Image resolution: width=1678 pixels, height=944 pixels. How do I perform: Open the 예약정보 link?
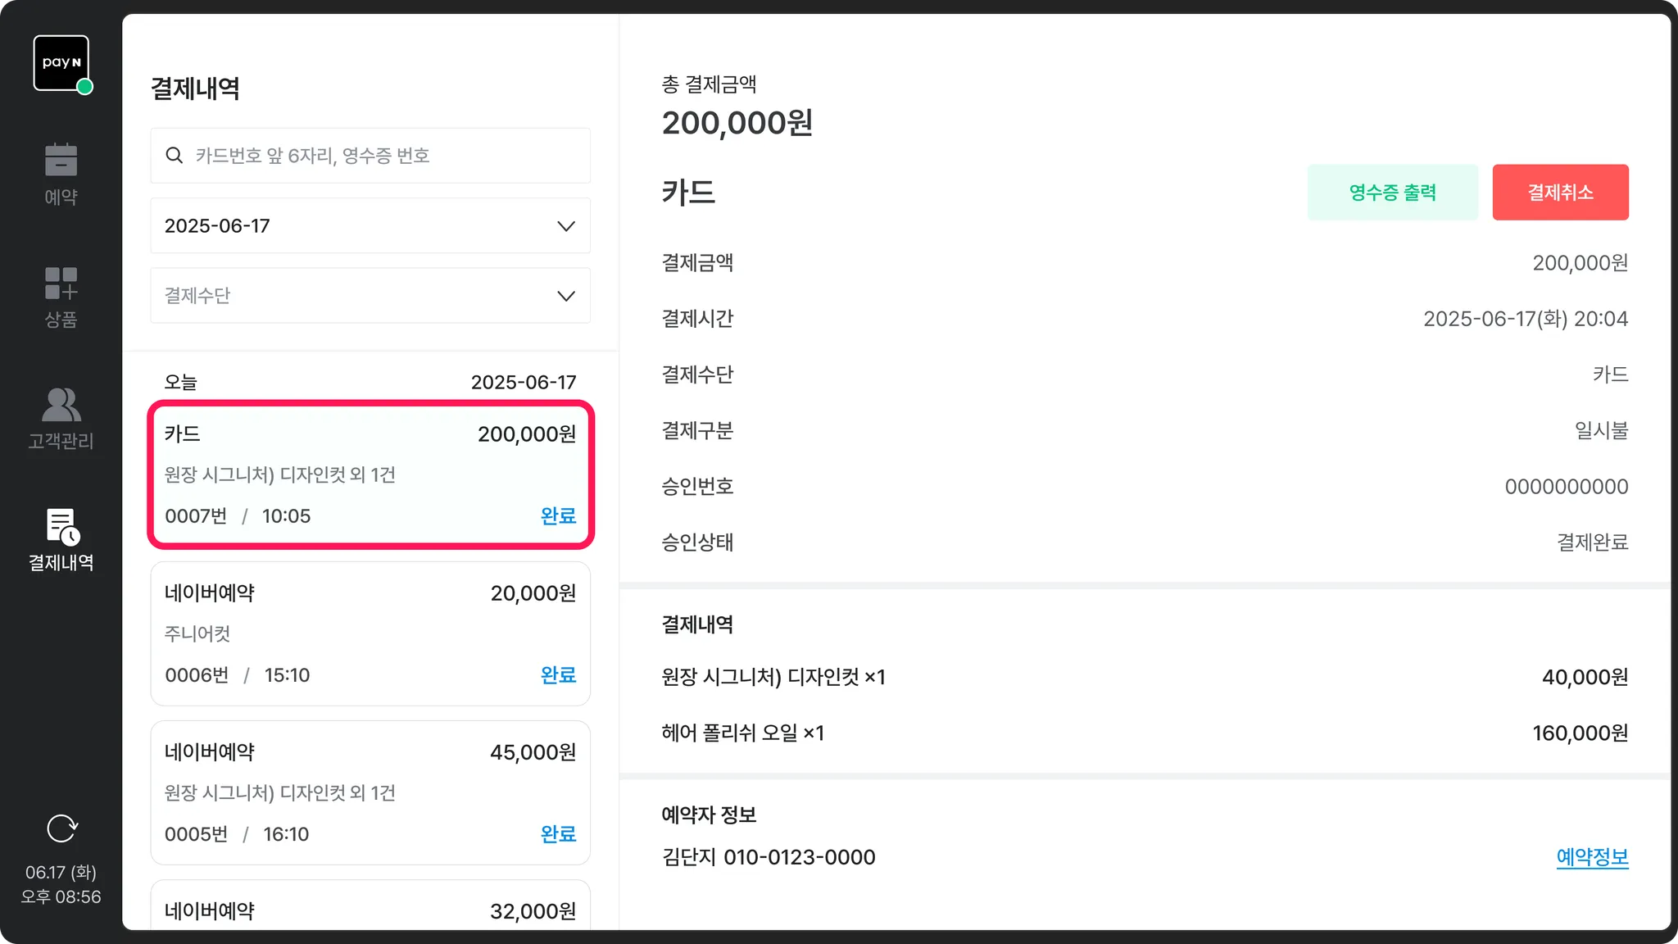pos(1592,857)
